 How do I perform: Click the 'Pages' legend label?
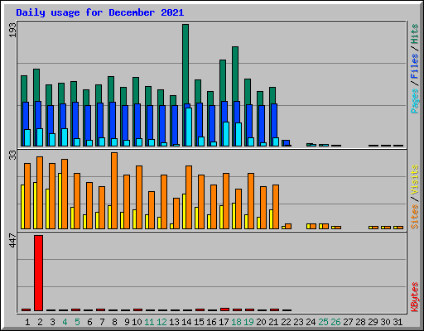pos(415,101)
